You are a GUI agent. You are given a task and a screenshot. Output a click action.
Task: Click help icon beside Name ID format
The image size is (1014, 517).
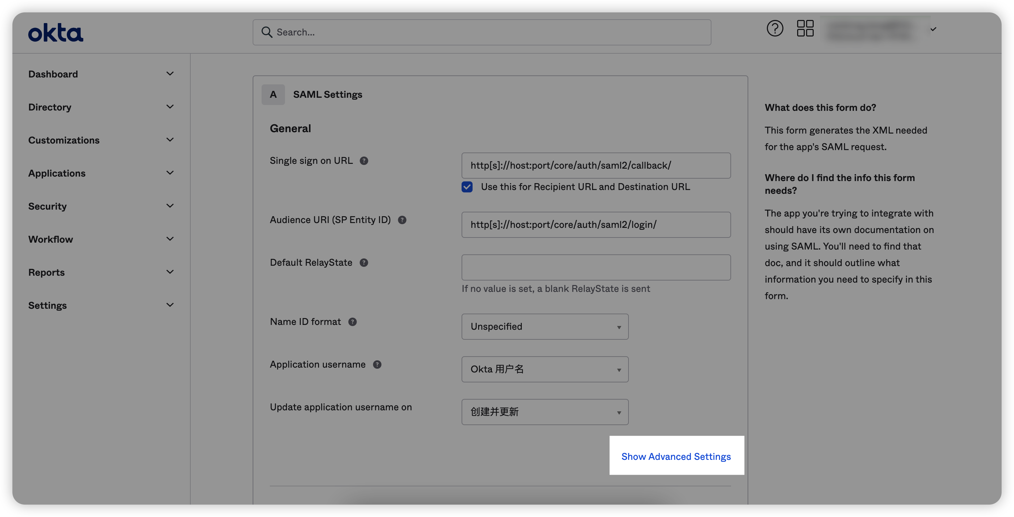352,322
